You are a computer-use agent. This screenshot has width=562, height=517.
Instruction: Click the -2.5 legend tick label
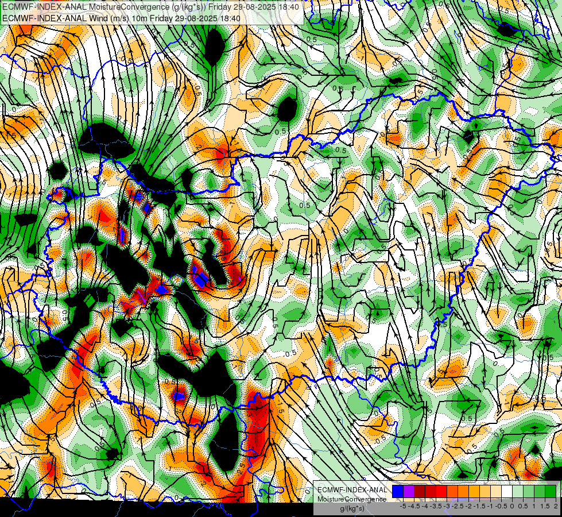click(458, 506)
